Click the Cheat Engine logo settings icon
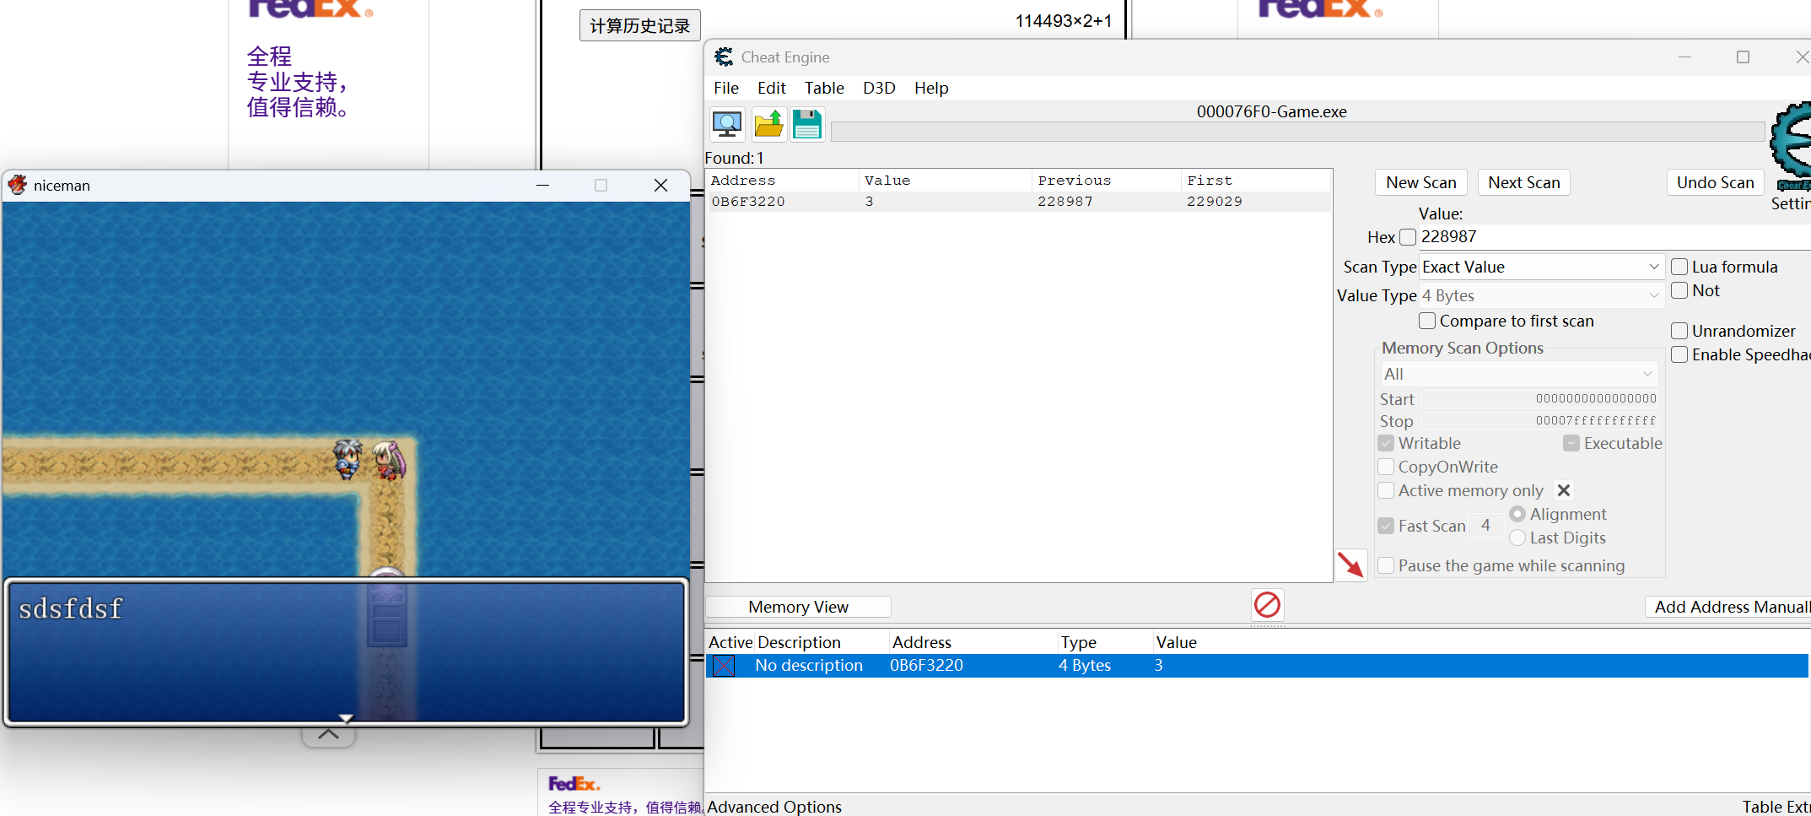Screen dimensions: 1811x816 click(1792, 145)
